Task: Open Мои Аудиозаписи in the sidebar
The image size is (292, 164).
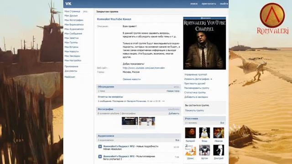Action: (x=74, y=29)
